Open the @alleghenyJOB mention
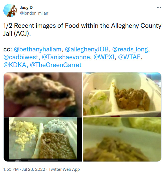The image size is (166, 175). 87,49
